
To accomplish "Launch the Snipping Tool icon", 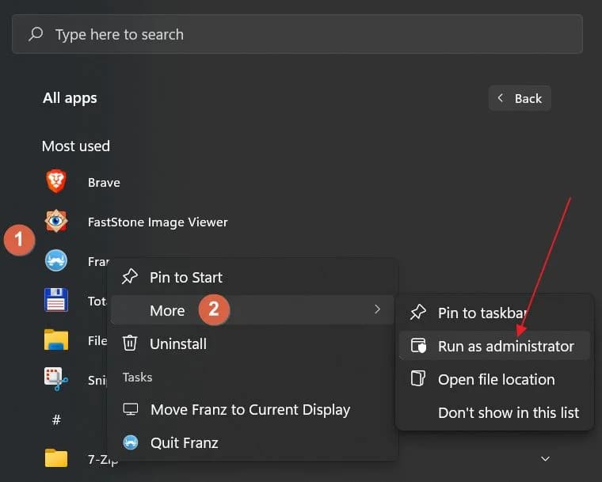I will (x=56, y=379).
